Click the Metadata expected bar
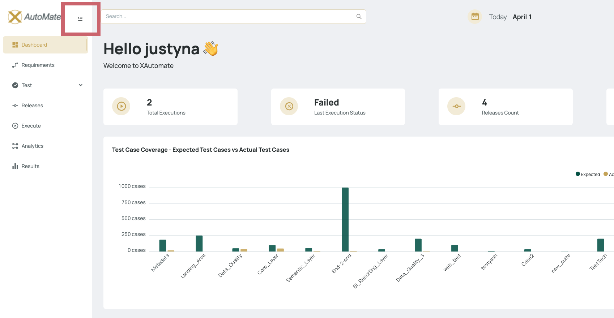This screenshot has height=318, width=614. pyautogui.click(x=163, y=246)
